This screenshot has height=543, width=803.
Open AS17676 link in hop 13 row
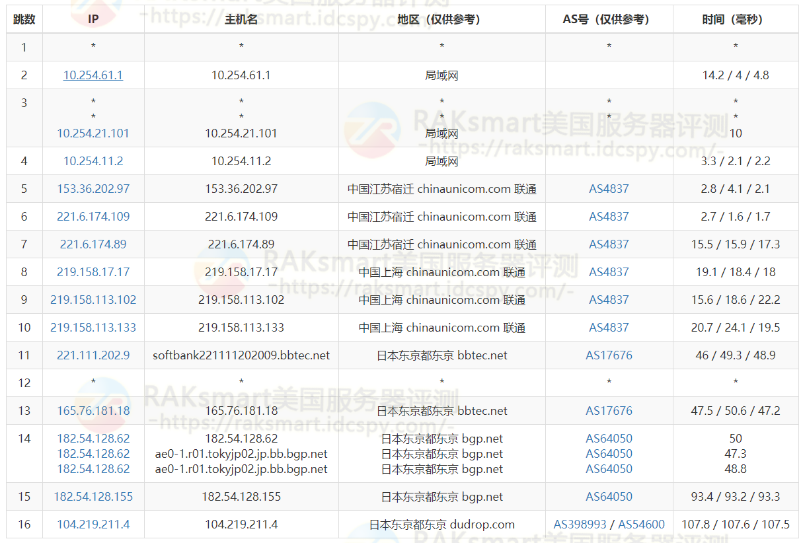[609, 411]
